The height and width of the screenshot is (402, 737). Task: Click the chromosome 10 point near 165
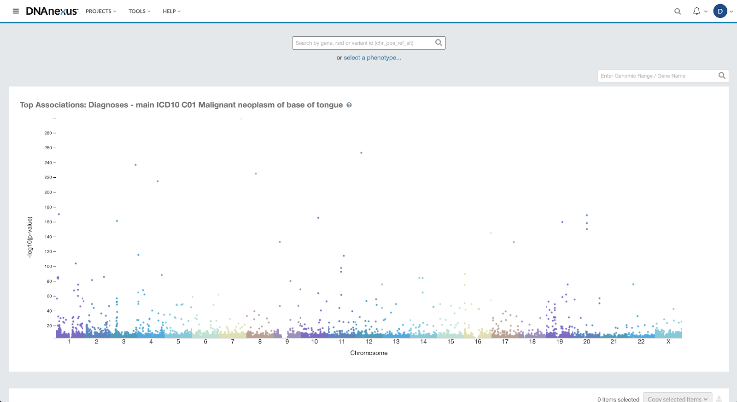coord(318,218)
